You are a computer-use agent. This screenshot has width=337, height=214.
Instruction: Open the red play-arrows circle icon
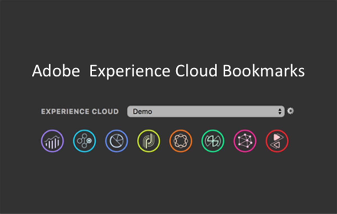tap(277, 141)
